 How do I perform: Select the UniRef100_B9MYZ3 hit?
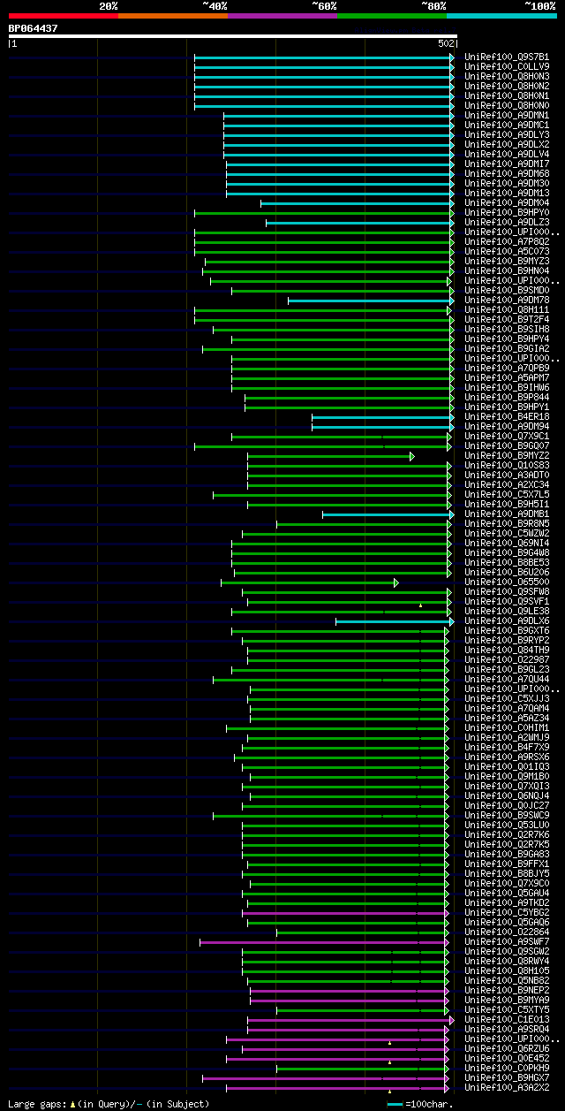pyautogui.click(x=507, y=261)
